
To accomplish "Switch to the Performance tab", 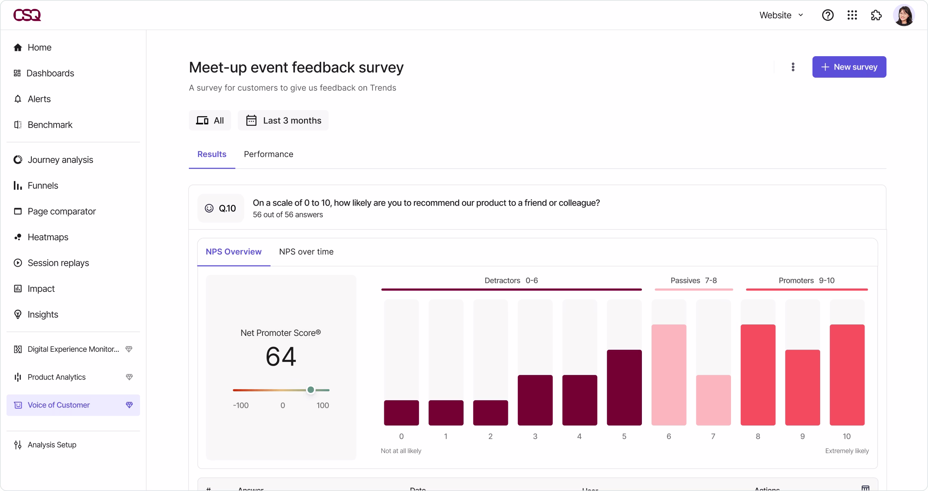I will coord(269,154).
